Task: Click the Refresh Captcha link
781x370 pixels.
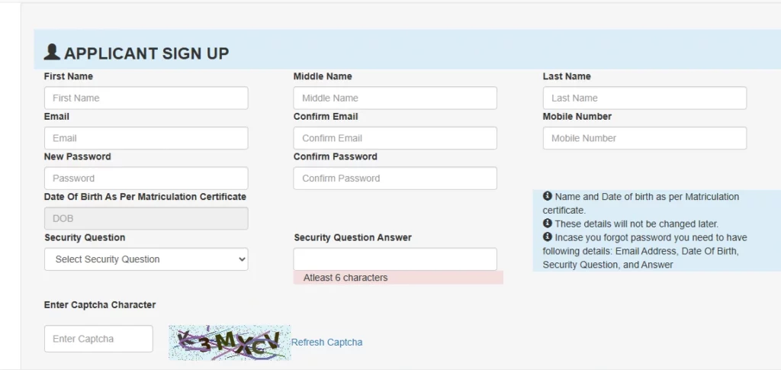Action: click(x=326, y=342)
